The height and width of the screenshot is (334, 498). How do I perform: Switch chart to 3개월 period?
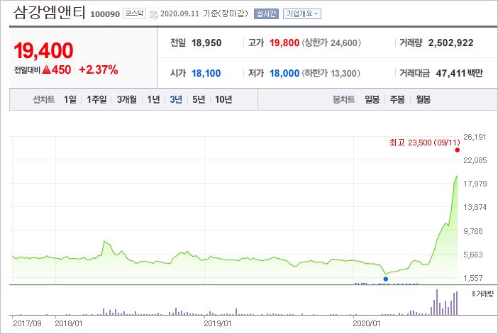click(127, 99)
